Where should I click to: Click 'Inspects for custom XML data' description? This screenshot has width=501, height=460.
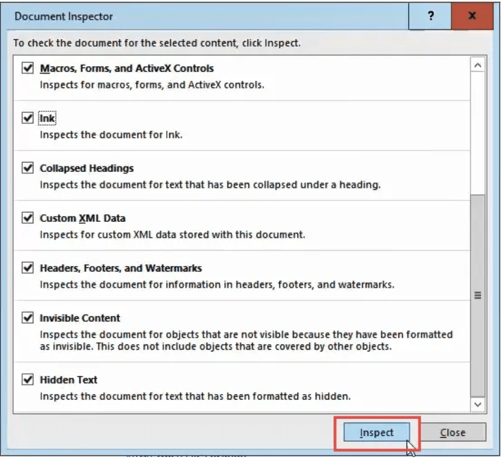coord(173,235)
